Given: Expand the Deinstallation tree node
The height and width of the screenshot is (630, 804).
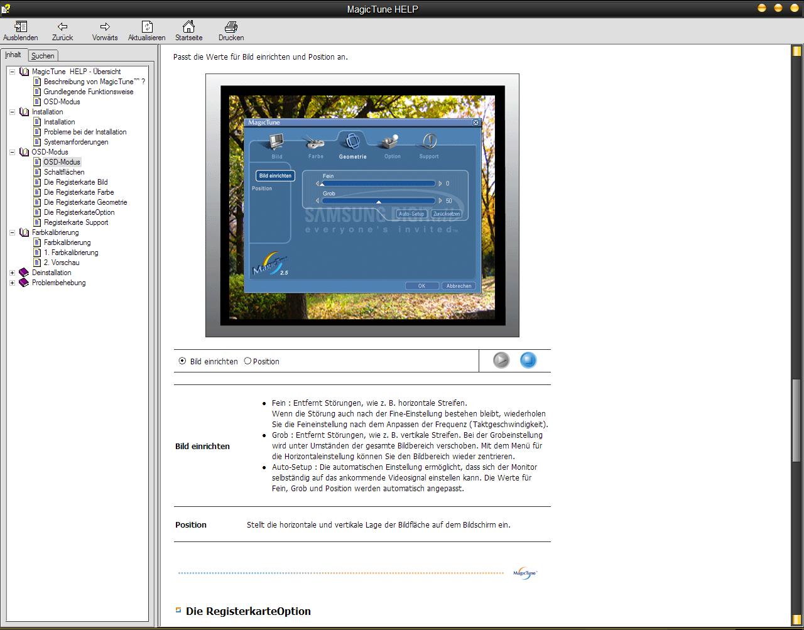Looking at the screenshot, I should click(x=12, y=273).
